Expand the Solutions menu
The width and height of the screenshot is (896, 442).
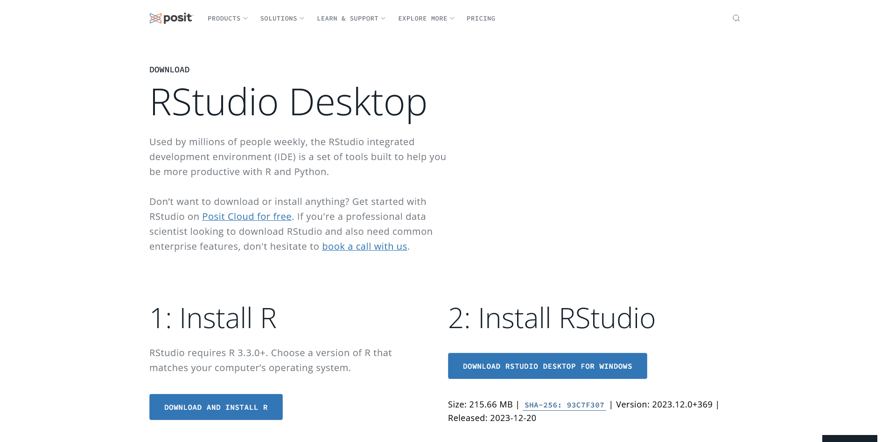tap(282, 19)
